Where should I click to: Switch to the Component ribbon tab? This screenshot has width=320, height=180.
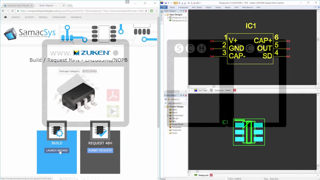[x=183, y=7]
